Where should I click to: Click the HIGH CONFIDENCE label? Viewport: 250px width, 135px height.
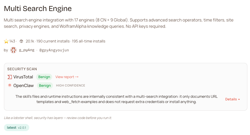(x=71, y=85)
